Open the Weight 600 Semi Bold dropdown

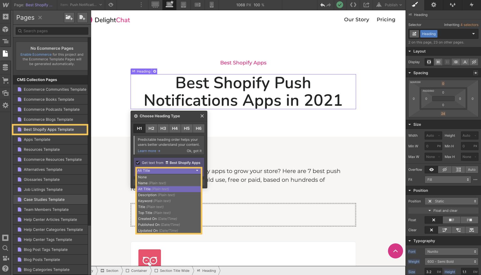(451, 262)
